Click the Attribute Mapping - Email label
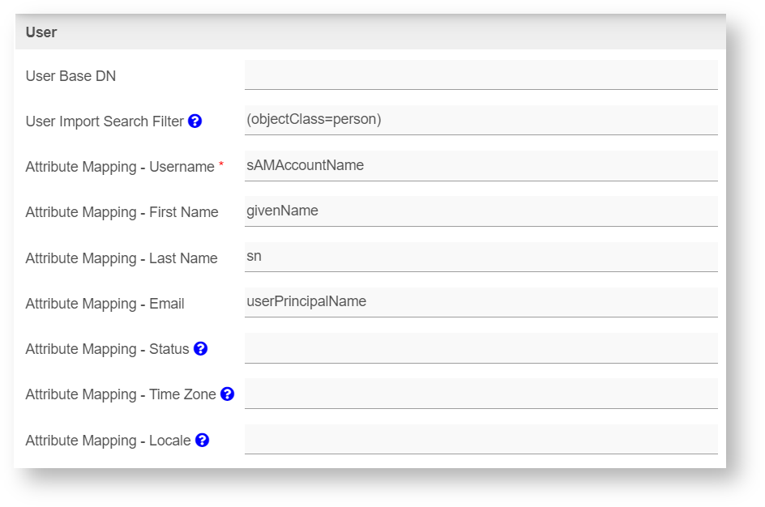 click(x=105, y=304)
